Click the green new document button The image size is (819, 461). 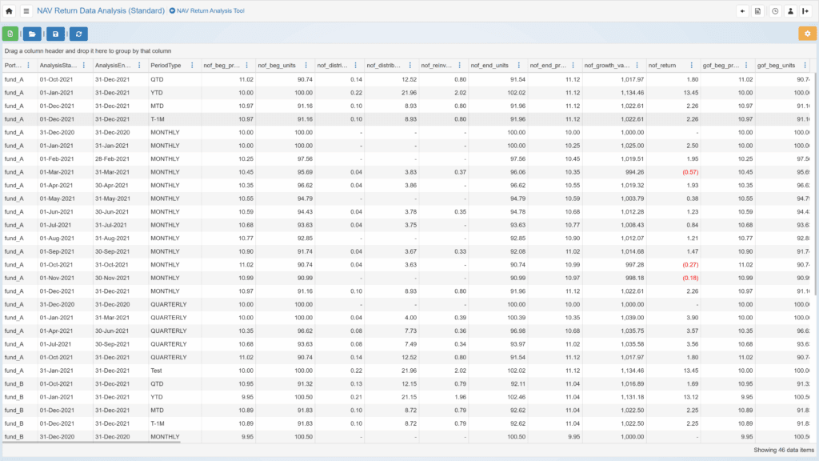(x=10, y=34)
